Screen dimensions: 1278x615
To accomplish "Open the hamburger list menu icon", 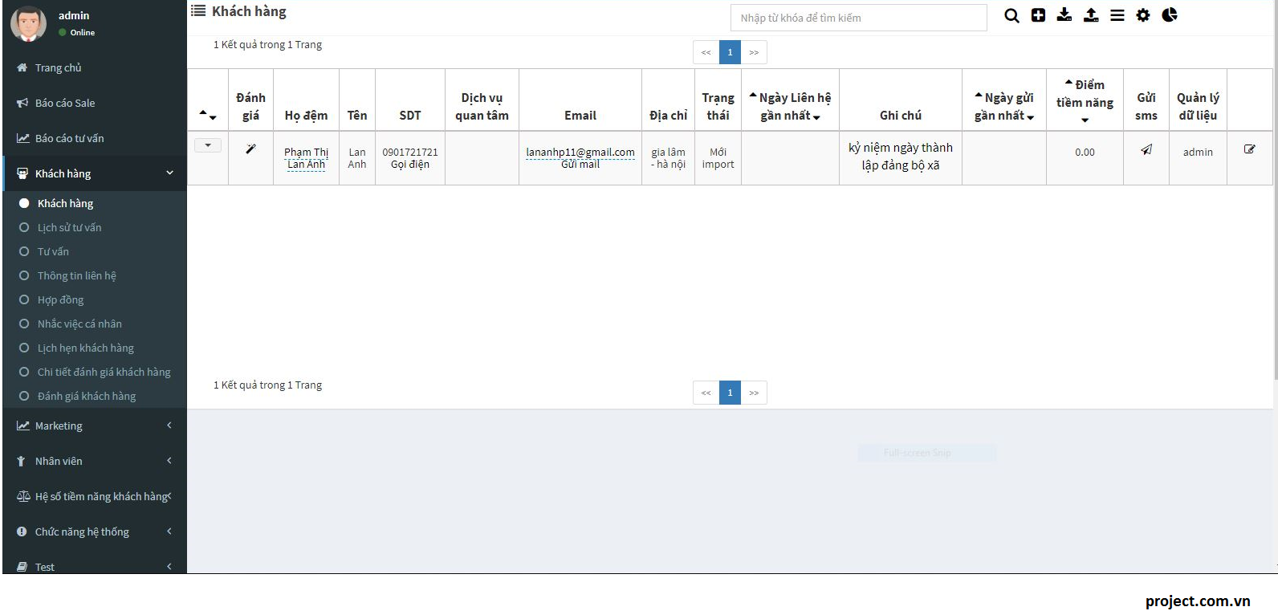I will pos(1117,15).
